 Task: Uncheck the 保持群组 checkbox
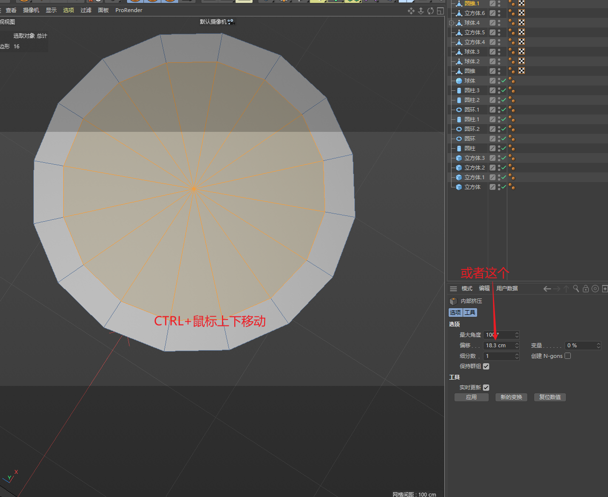pyautogui.click(x=486, y=366)
